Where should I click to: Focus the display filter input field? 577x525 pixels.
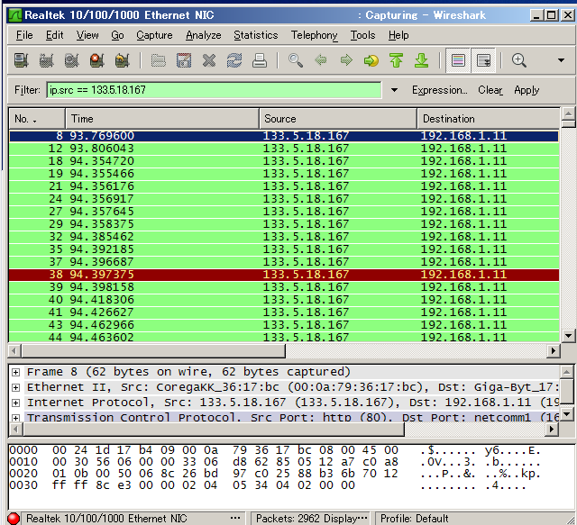point(214,90)
